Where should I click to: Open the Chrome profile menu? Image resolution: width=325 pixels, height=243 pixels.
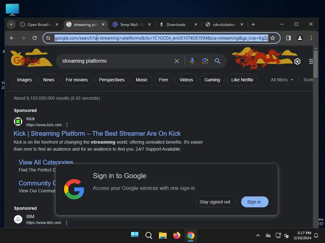[300, 38]
